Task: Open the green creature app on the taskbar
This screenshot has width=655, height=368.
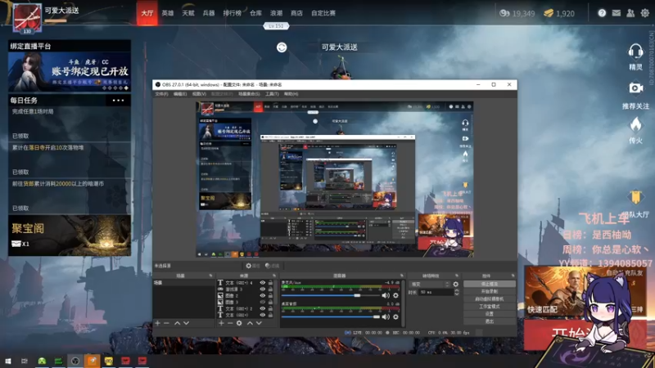Action: (42, 361)
